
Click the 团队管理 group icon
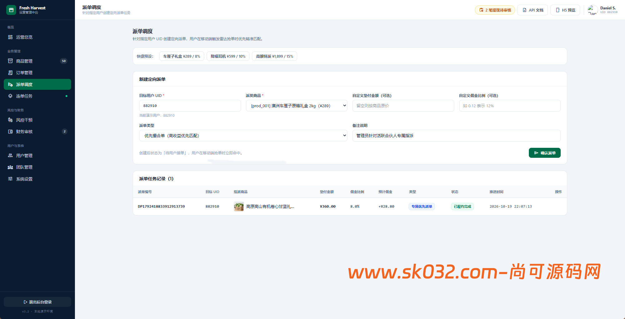[x=10, y=167]
